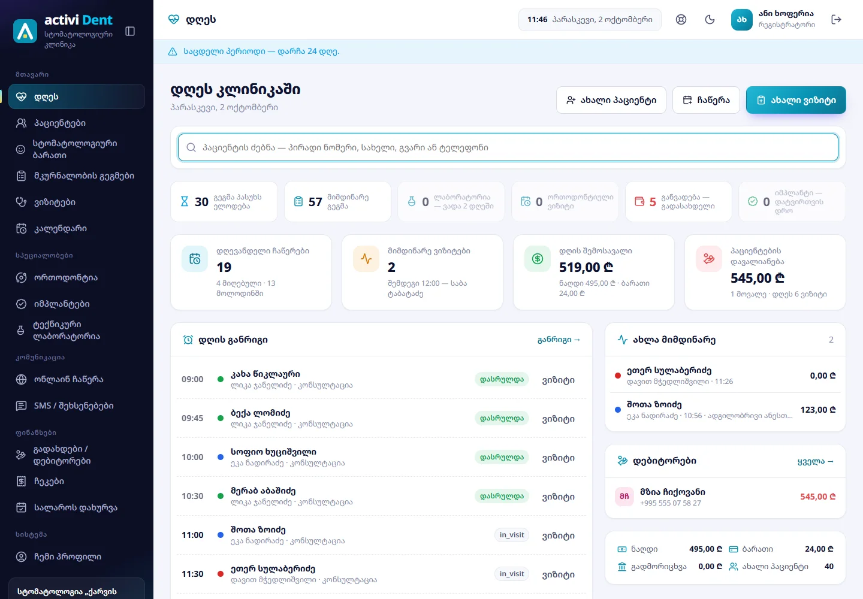Click the '30 გეგმა პასუხს ელოდება' stat card
The image size is (863, 599).
224,202
